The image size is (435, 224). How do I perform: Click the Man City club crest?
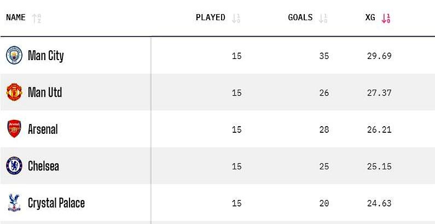point(14,56)
